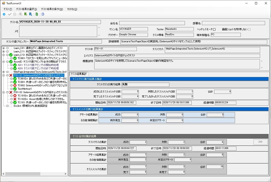Viewport: 271px width, 182px height.
Task: Click the Tester field showing Masatoshi
Action: (x=179, y=29)
